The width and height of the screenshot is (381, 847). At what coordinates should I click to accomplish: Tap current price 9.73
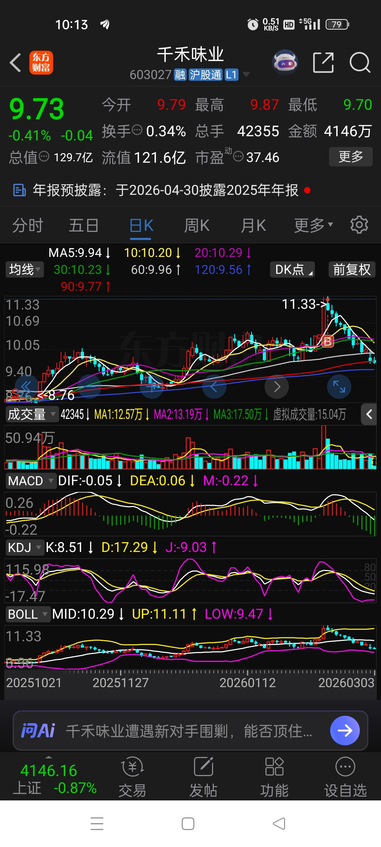[36, 109]
